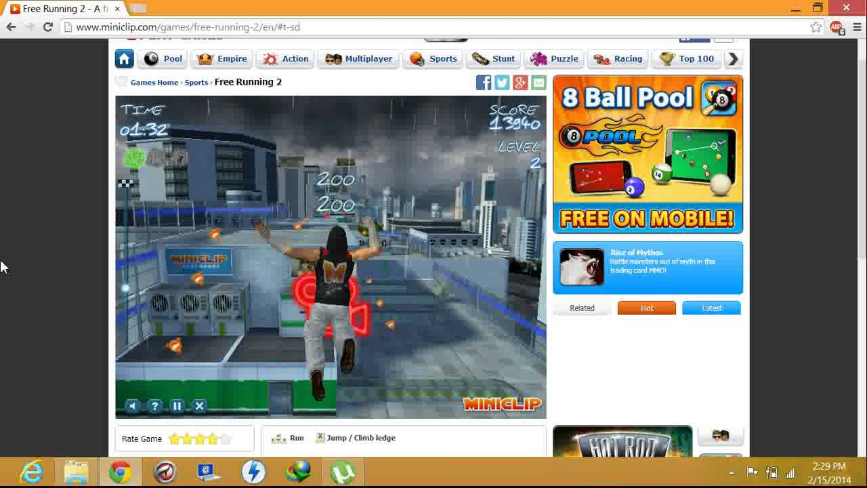Go back in the browser
The height and width of the screenshot is (488, 867).
11,27
